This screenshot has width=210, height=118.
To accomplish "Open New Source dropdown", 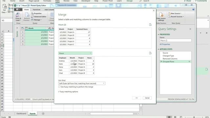I will 175,13.
